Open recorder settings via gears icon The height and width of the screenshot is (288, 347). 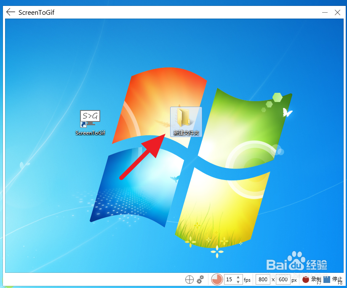[x=200, y=280]
